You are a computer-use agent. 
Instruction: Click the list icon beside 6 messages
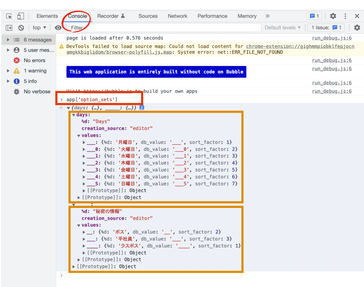[x=16, y=40]
